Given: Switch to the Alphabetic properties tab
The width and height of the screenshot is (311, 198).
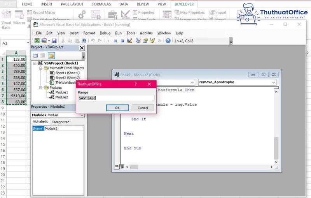Looking at the screenshot, I should pyautogui.click(x=40, y=122).
